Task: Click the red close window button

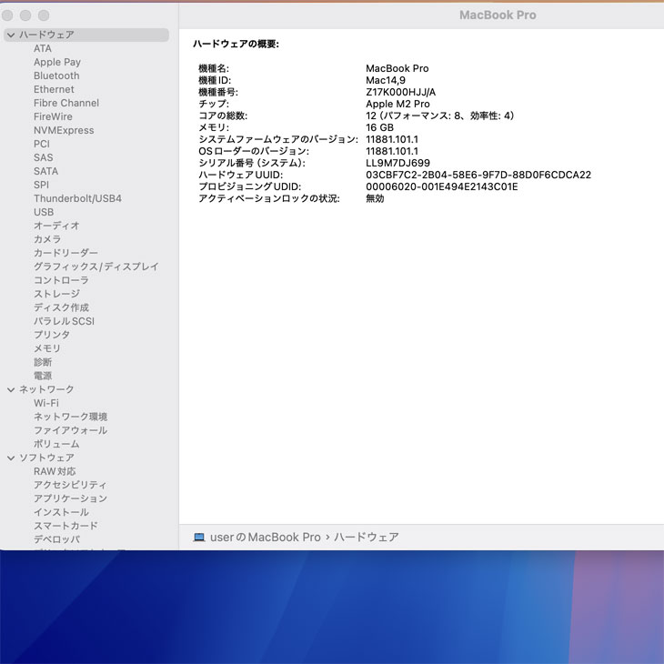Action: (8, 15)
